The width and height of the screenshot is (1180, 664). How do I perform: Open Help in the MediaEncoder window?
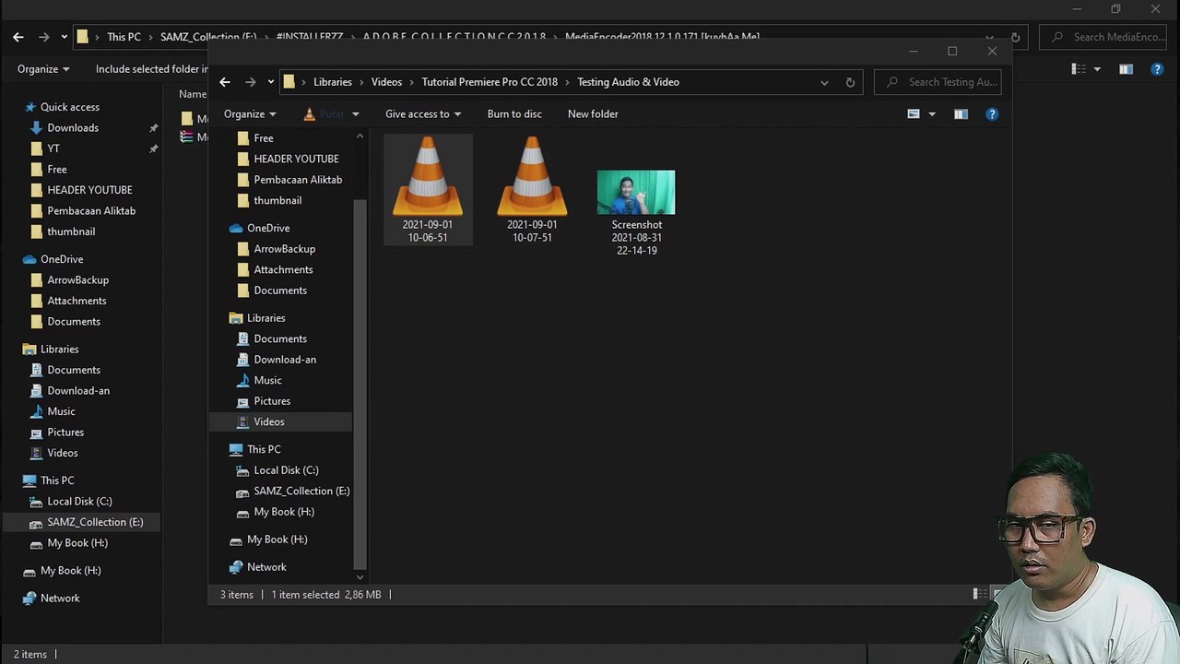point(1157,69)
